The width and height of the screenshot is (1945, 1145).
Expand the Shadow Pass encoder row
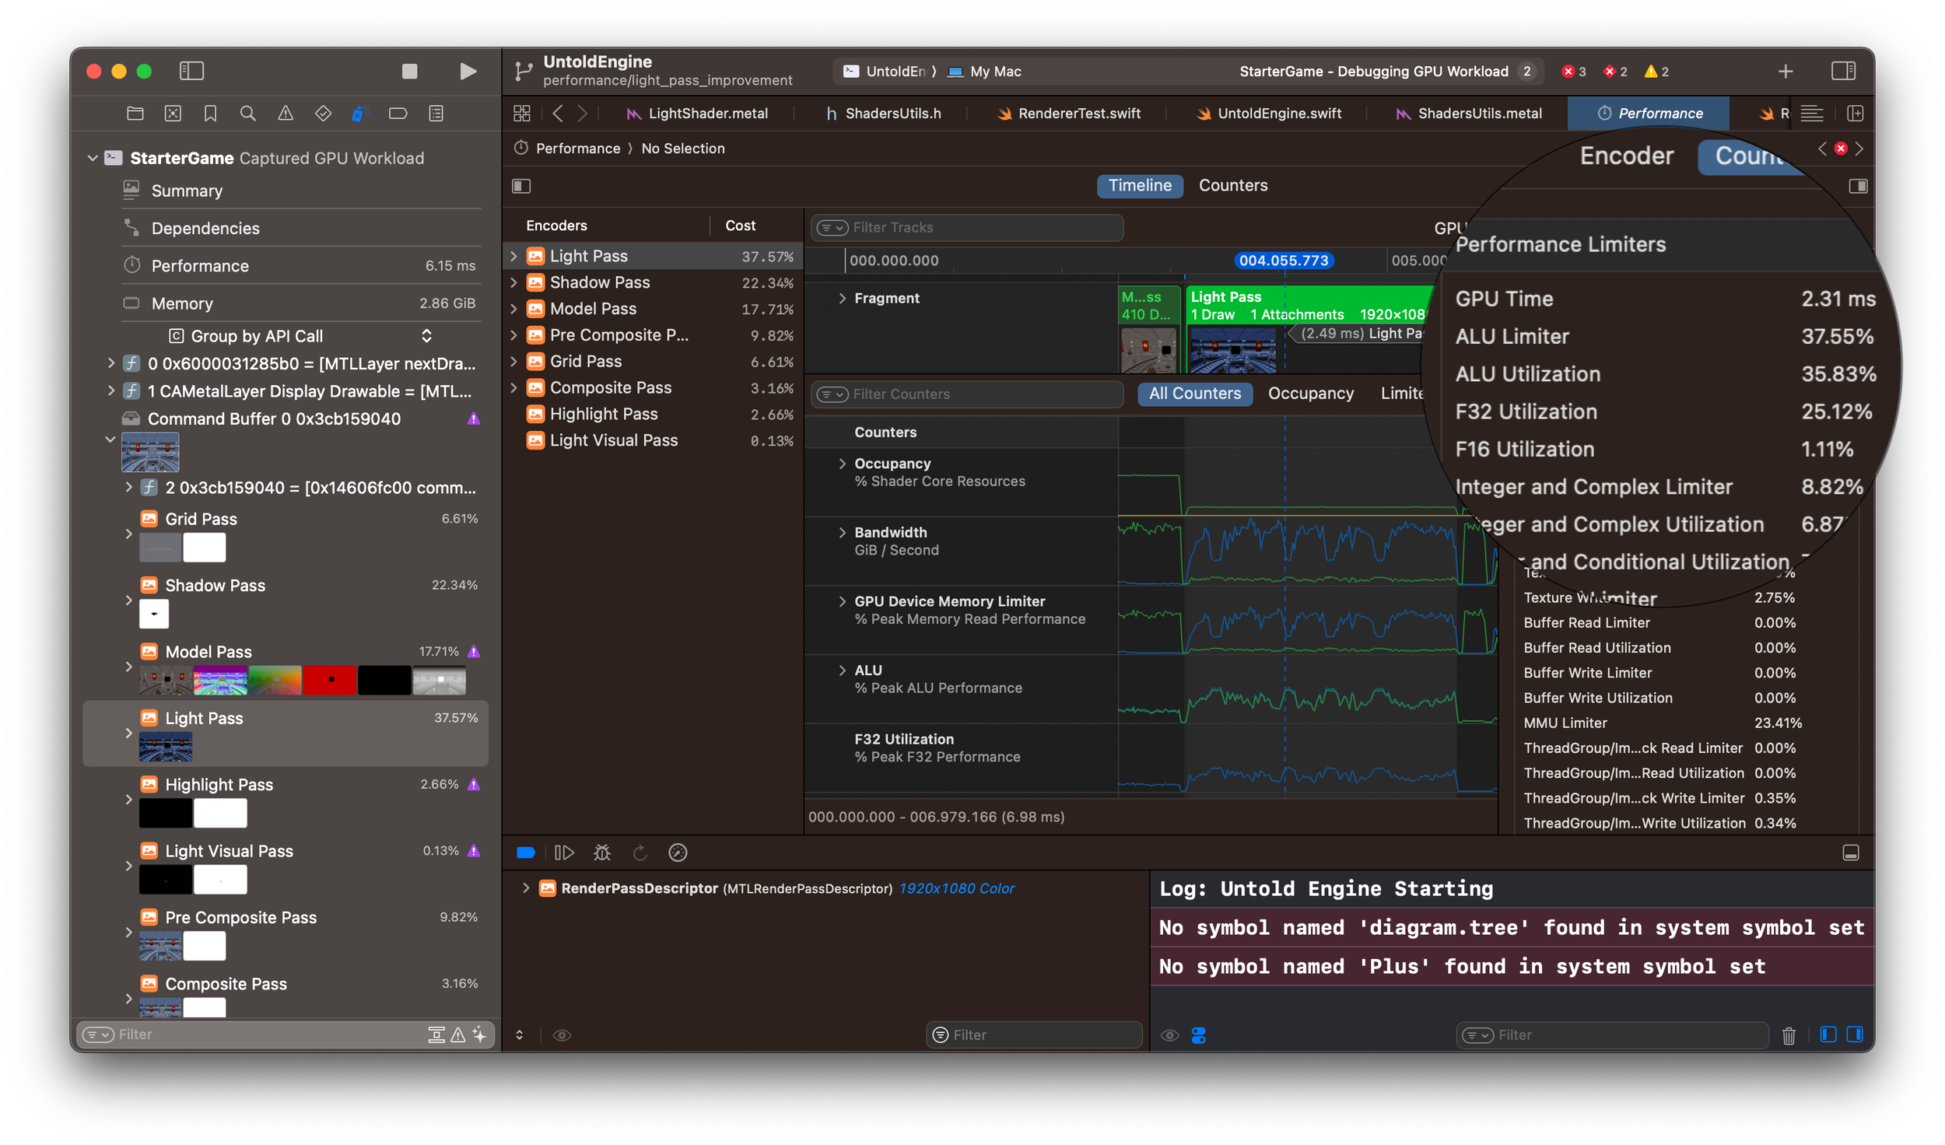pos(513,283)
